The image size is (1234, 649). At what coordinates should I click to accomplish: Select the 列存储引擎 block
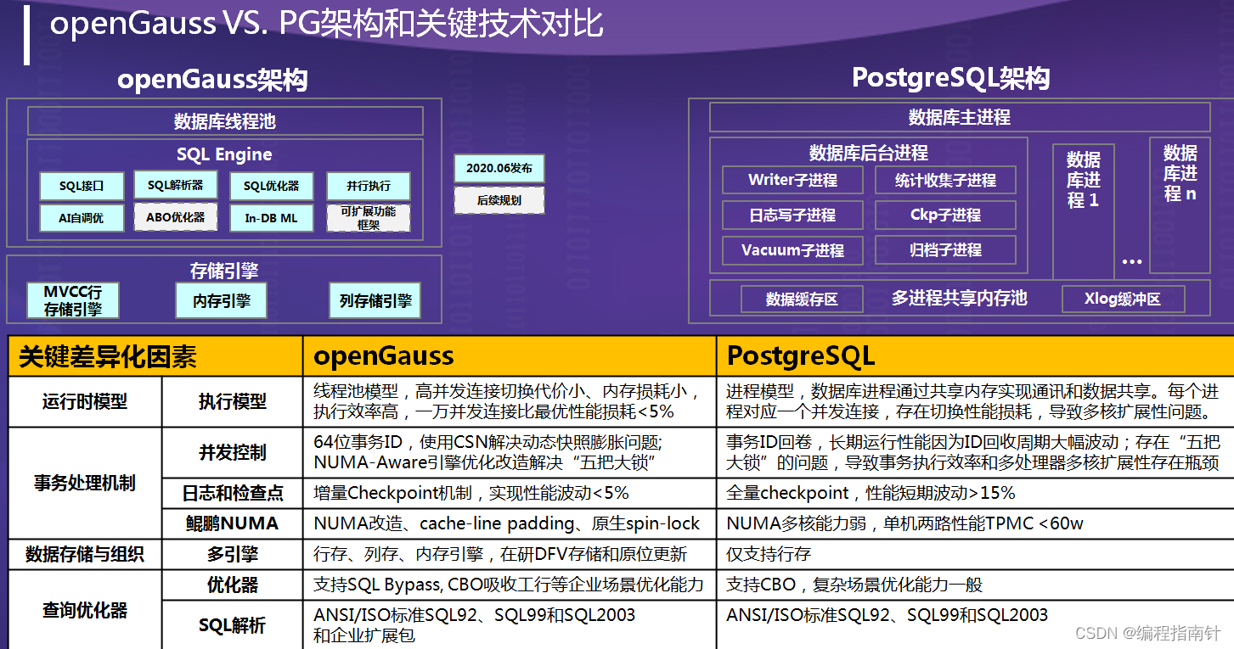375,301
